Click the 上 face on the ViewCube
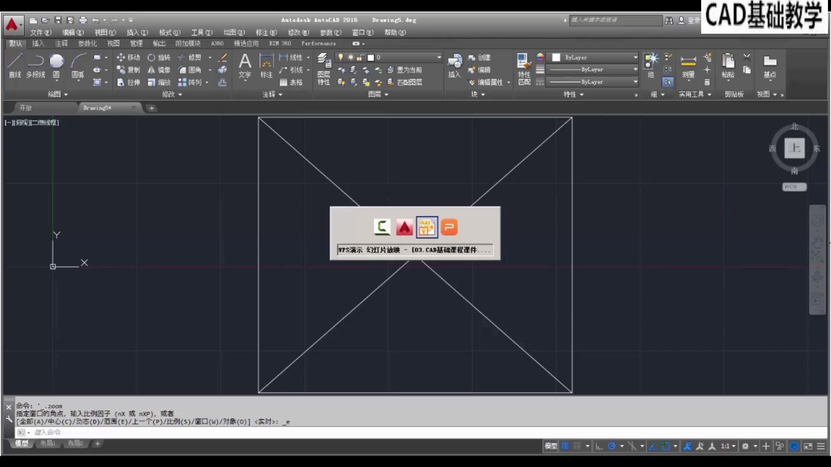Image resolution: width=831 pixels, height=467 pixels. coord(794,148)
